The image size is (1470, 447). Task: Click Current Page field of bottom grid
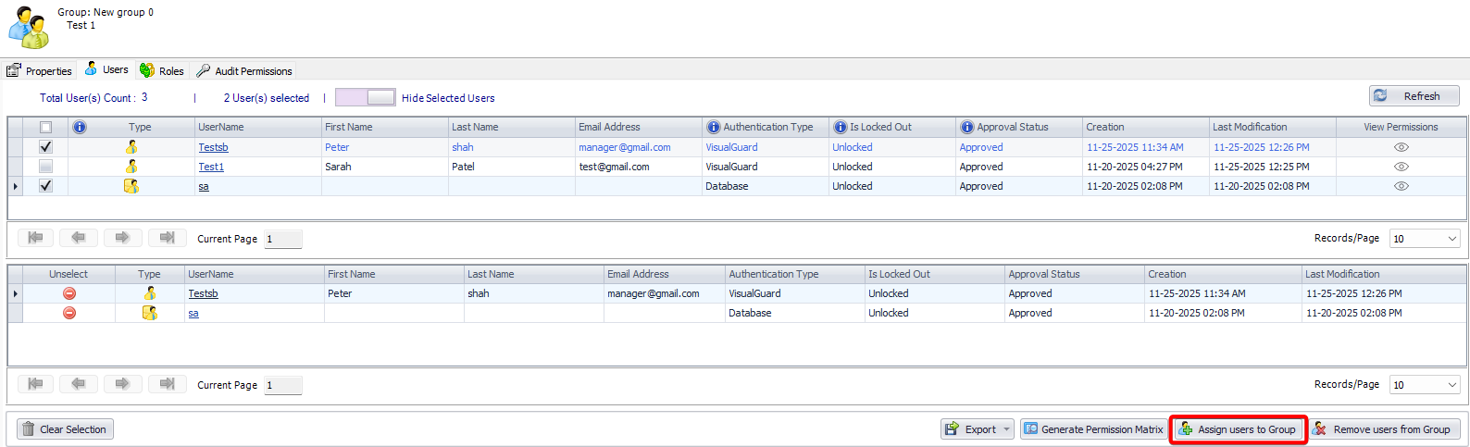(x=283, y=385)
